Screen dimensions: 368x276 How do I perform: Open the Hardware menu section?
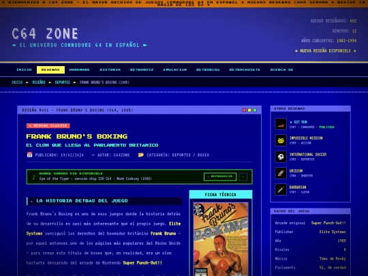(80, 70)
